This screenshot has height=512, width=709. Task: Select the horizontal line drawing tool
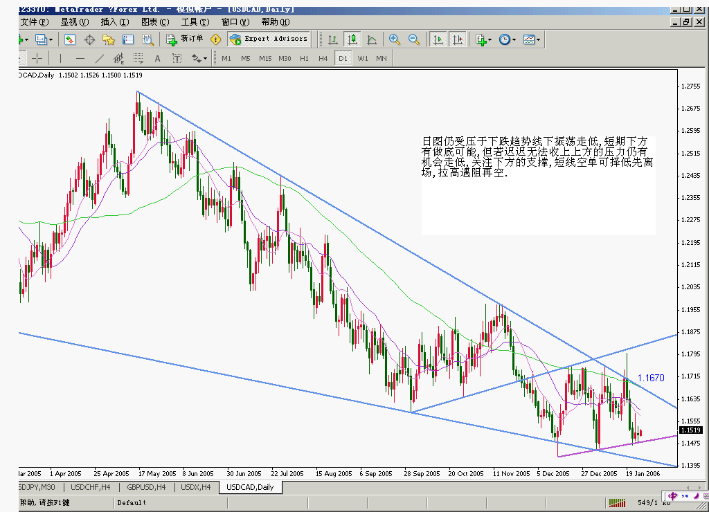[x=80, y=58]
